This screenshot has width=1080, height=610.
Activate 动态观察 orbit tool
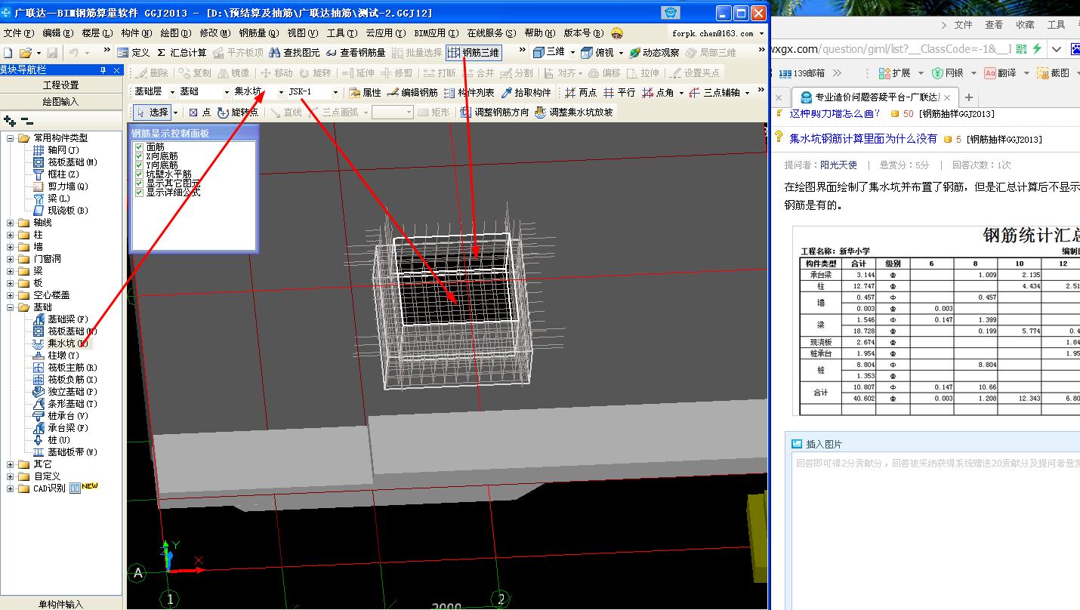654,53
